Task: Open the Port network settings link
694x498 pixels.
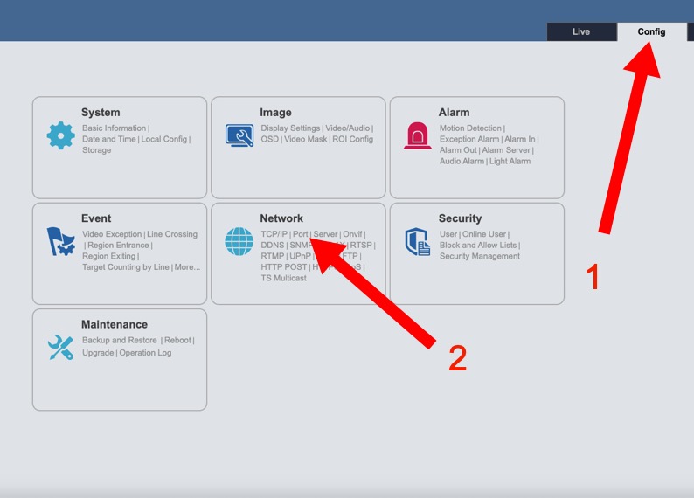Action: (300, 234)
